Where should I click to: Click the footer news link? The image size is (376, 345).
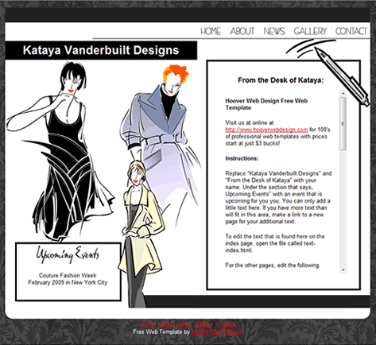(x=184, y=324)
